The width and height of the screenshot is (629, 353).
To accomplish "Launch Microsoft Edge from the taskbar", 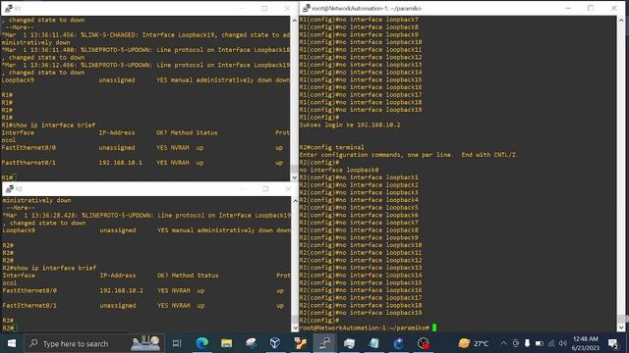I will pyautogui.click(x=201, y=343).
